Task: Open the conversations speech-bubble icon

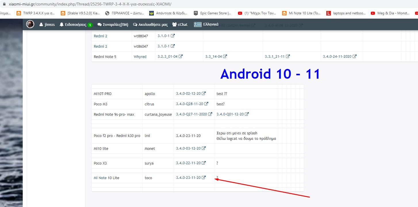Action: tap(99, 25)
